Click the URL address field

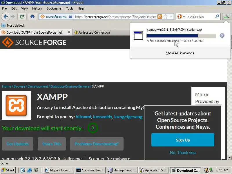115,17
